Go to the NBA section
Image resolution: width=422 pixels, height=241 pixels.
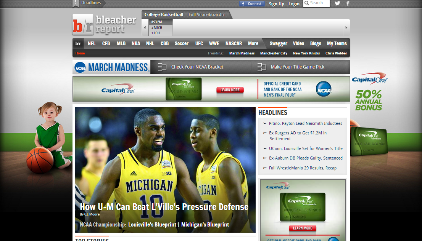point(136,43)
